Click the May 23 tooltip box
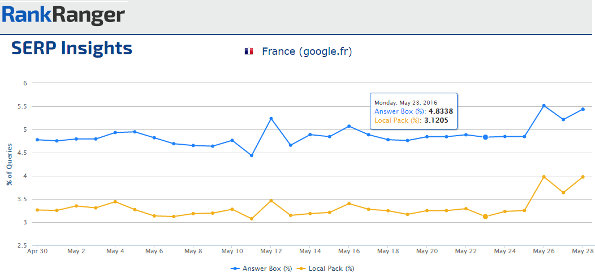Viewport: 595px width, 277px height. point(413,111)
